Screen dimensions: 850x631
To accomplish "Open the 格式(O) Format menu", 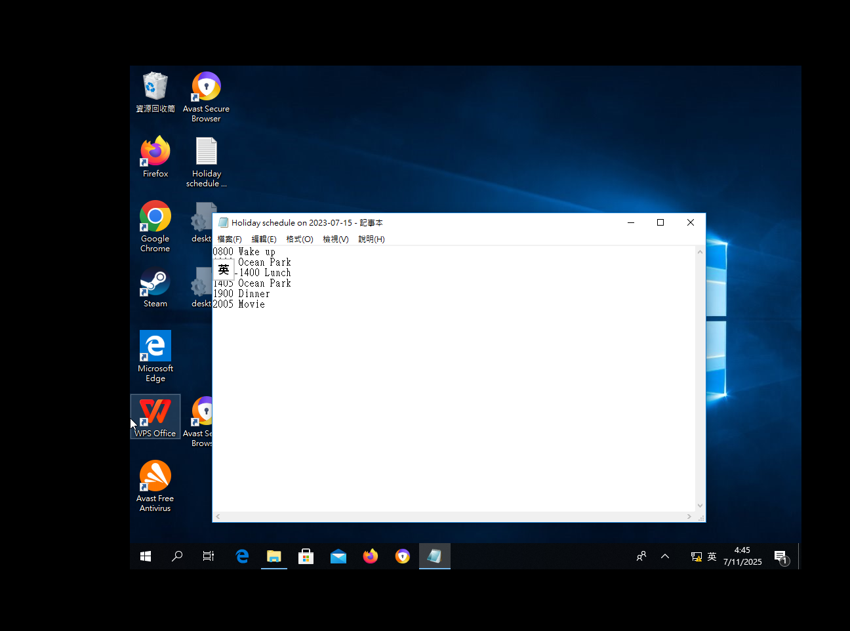I will point(300,239).
